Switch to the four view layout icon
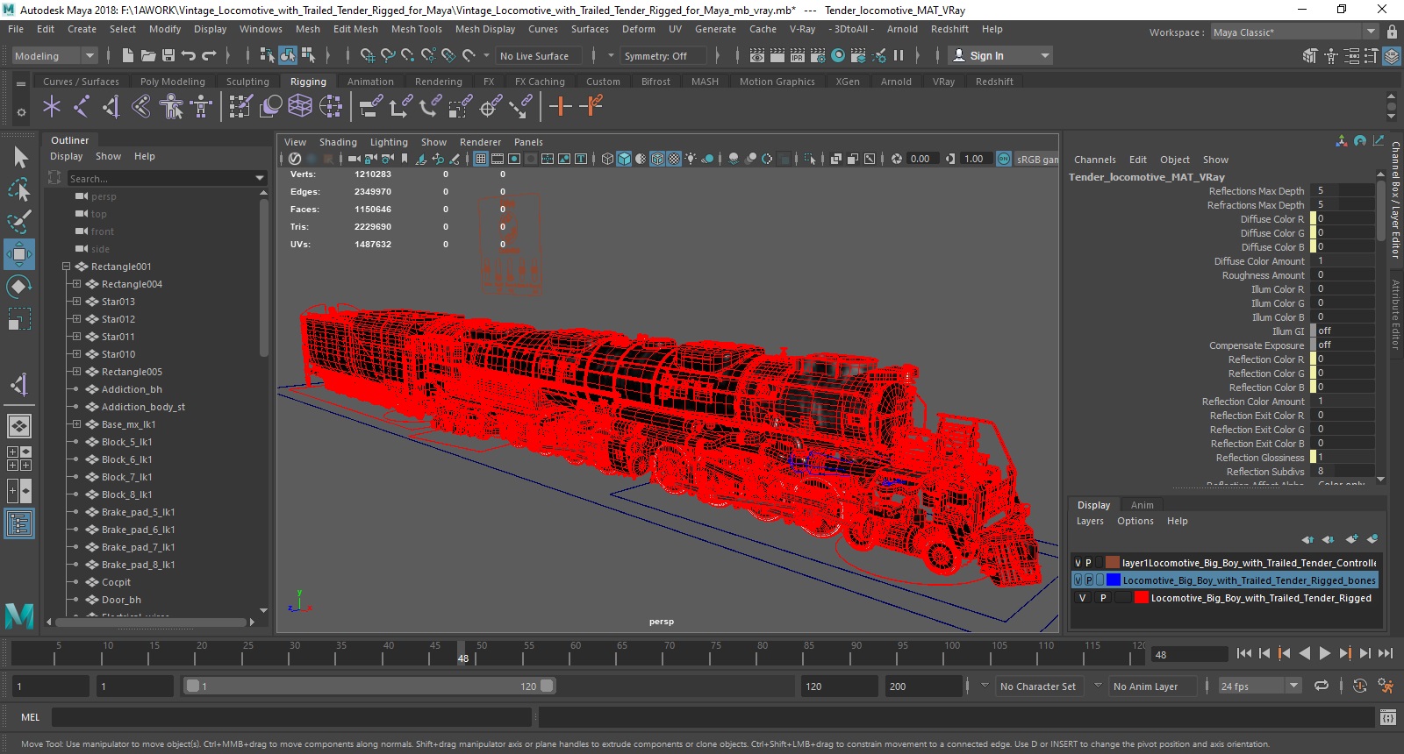 tap(19, 459)
